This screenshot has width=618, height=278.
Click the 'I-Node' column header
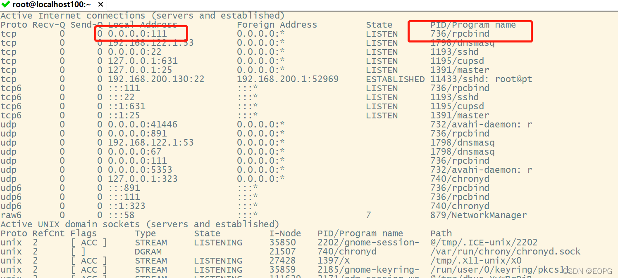tap(285, 233)
